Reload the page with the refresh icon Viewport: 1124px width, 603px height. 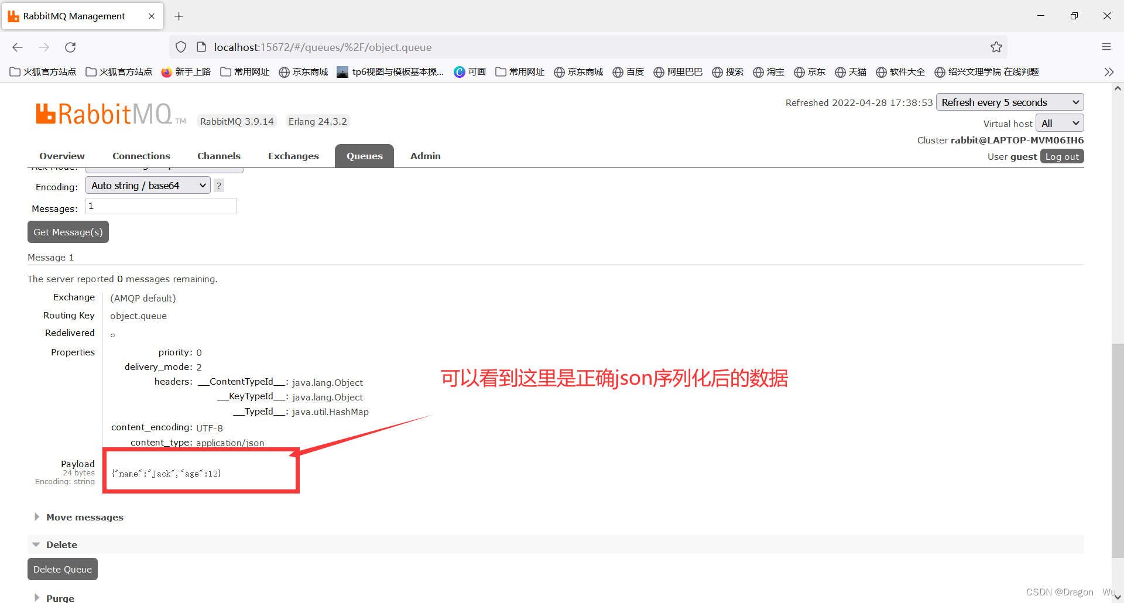tap(70, 47)
